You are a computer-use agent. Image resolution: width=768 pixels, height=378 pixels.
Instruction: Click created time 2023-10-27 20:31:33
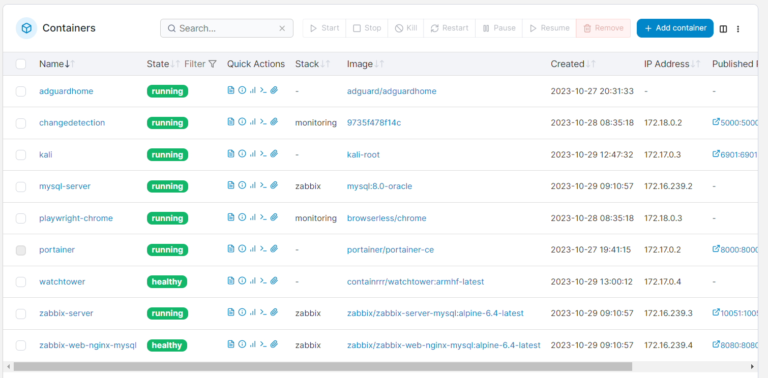(592, 91)
